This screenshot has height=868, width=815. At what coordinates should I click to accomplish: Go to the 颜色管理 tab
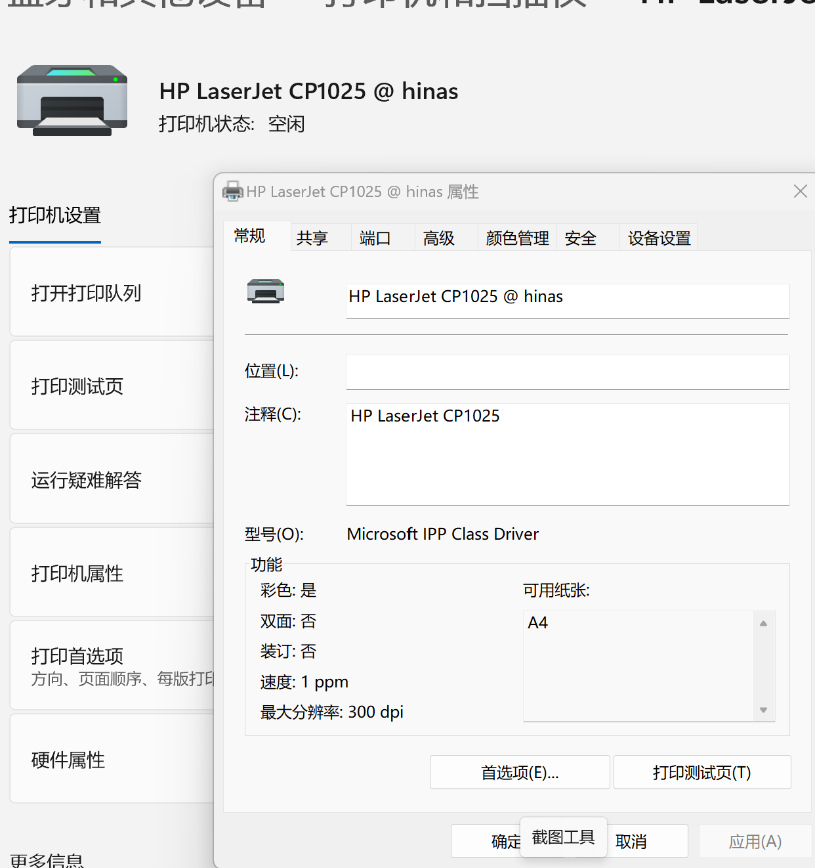click(517, 238)
